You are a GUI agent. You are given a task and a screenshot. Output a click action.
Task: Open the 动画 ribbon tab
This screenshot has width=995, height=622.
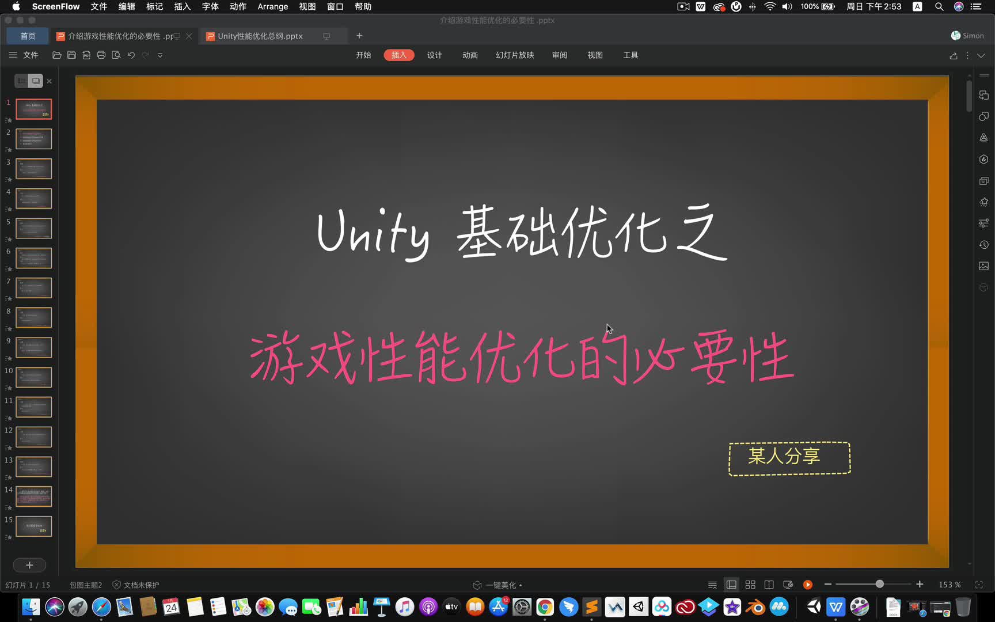(x=470, y=55)
